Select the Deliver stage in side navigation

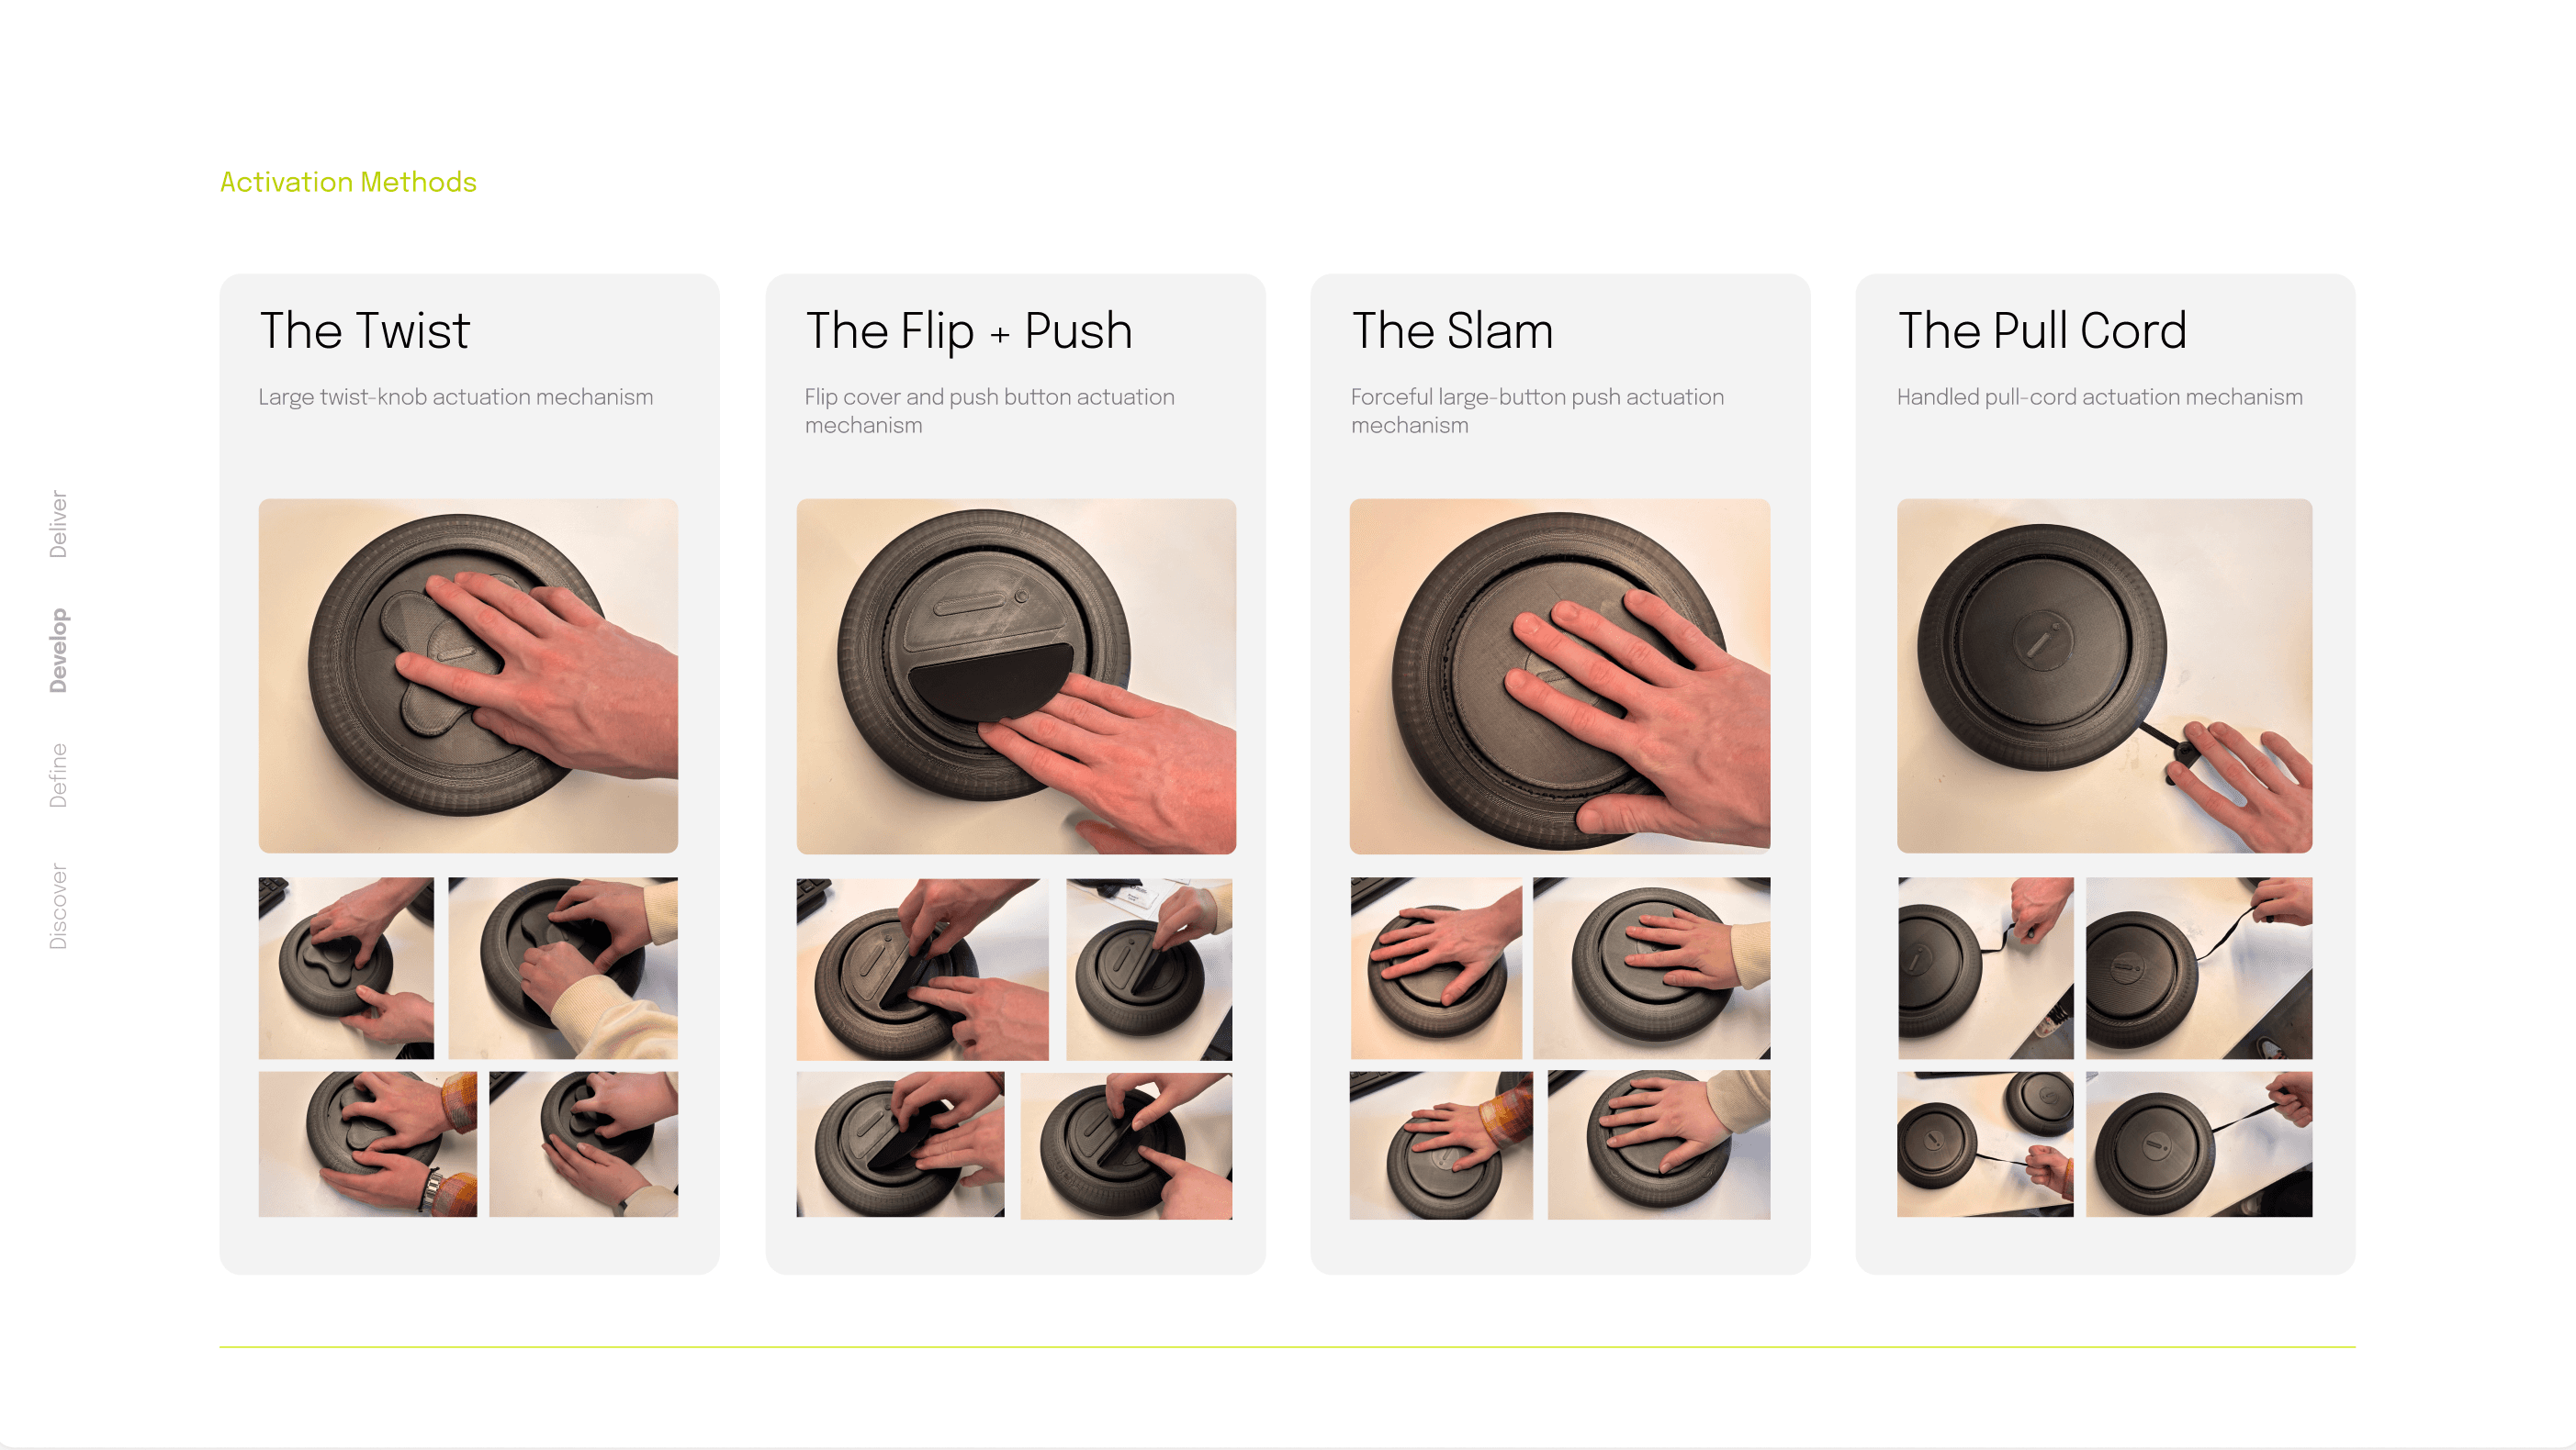tap(59, 524)
